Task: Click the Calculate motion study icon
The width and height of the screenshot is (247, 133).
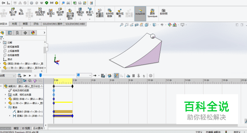Action: coord(19,76)
